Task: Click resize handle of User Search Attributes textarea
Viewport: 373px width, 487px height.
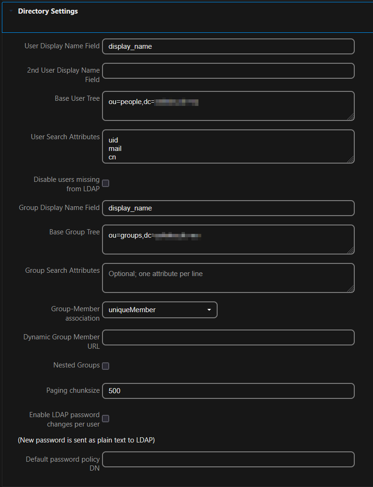Action: [351, 159]
